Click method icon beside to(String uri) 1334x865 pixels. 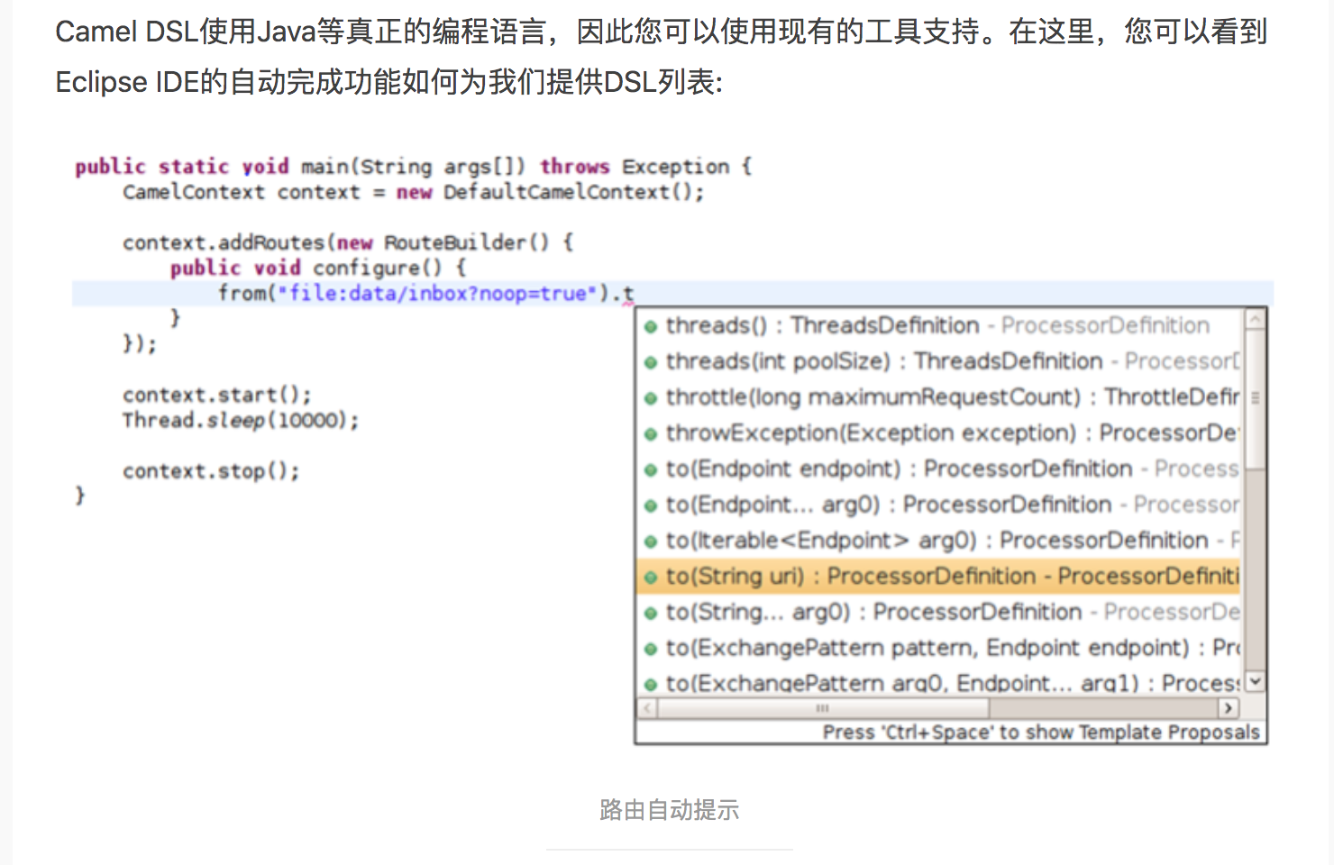coord(651,578)
